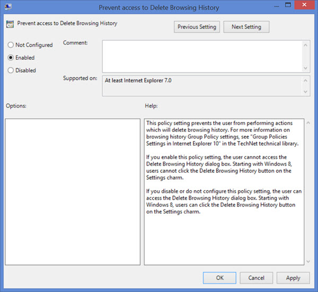Click Supported on scroll up arrow
The image size is (318, 292).
click(306, 81)
